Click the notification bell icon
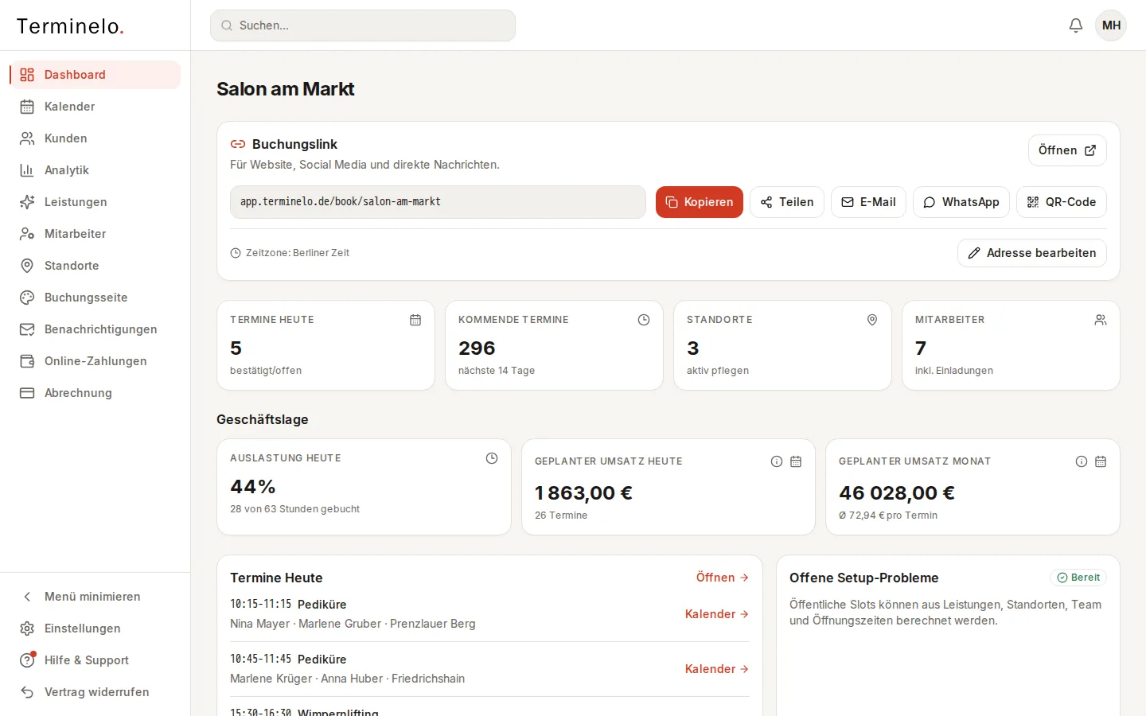Image resolution: width=1146 pixels, height=716 pixels. click(x=1076, y=25)
